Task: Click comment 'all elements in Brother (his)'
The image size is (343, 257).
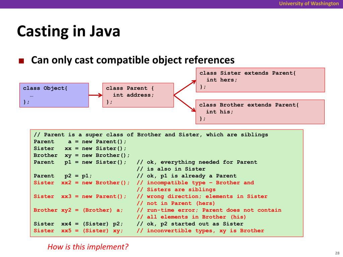Action: point(191,217)
